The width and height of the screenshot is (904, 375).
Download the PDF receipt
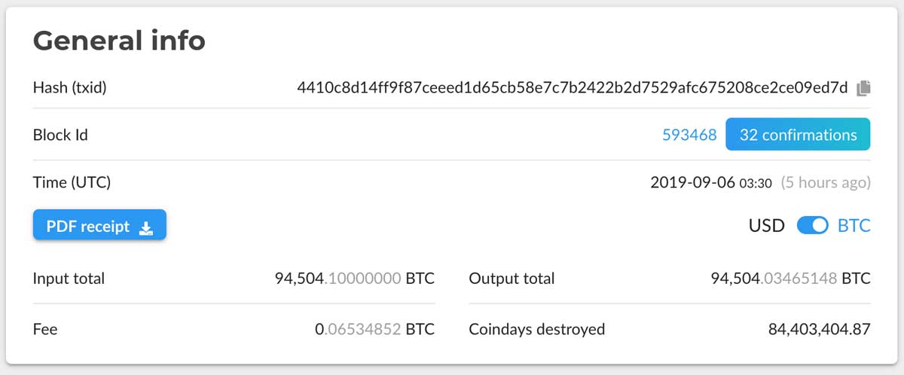point(99,226)
